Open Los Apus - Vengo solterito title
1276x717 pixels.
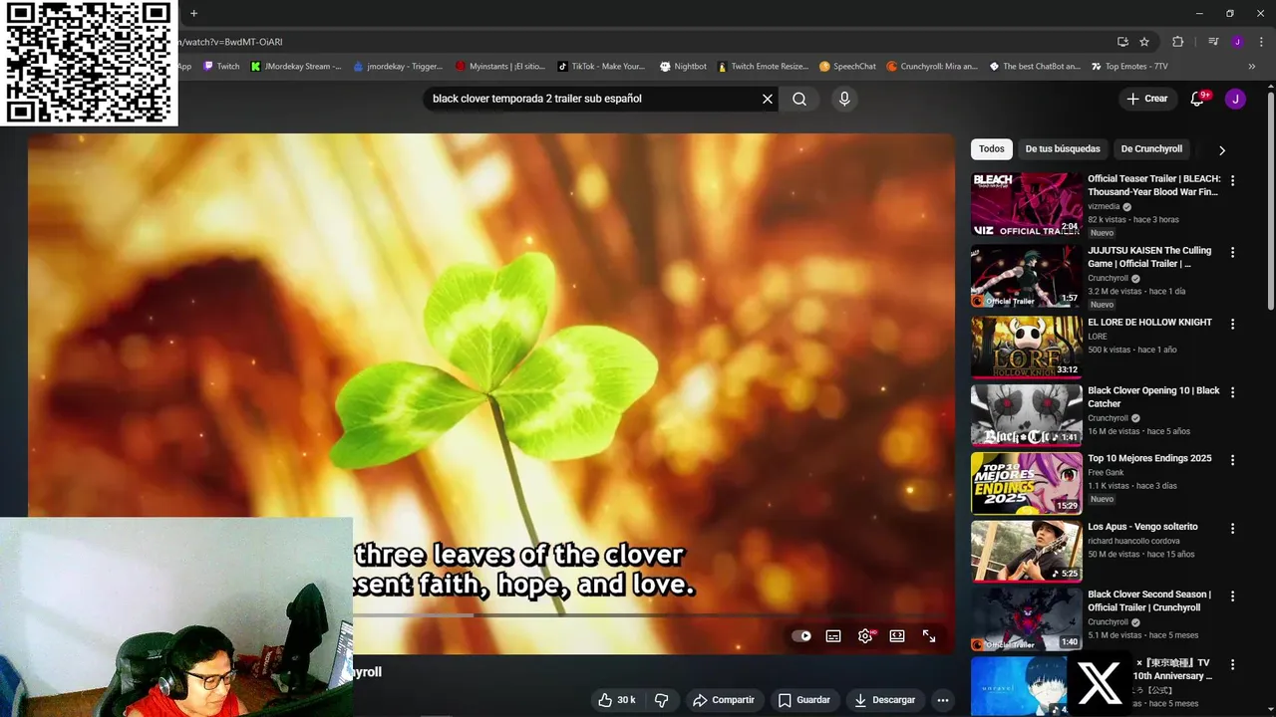[1142, 527]
